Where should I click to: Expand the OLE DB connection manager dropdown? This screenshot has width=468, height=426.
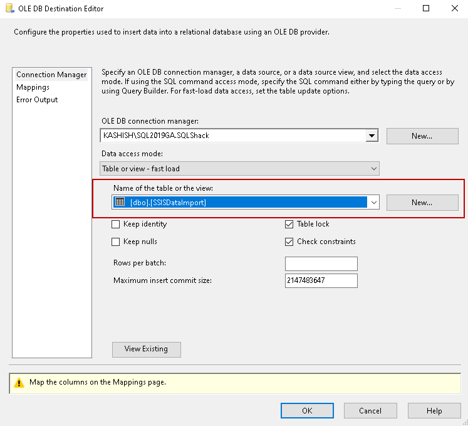372,136
